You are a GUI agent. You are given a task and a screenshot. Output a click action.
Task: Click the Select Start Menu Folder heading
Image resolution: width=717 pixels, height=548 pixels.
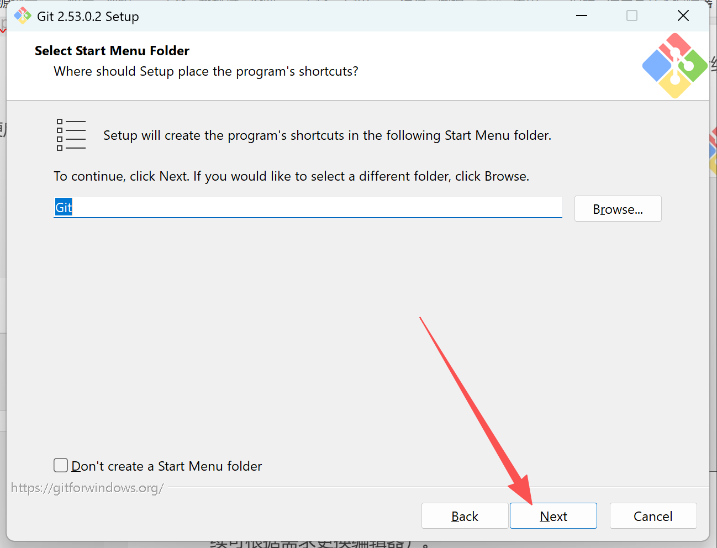click(x=112, y=51)
